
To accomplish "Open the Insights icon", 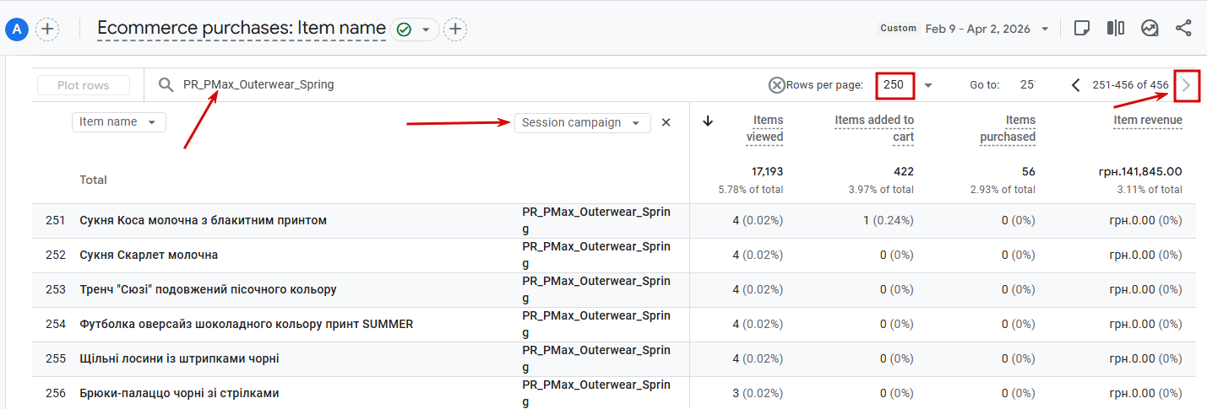I will point(1150,29).
